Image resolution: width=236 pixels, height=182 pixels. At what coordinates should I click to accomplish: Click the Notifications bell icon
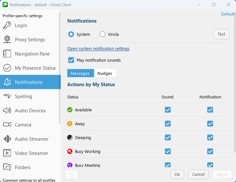[x=7, y=82]
